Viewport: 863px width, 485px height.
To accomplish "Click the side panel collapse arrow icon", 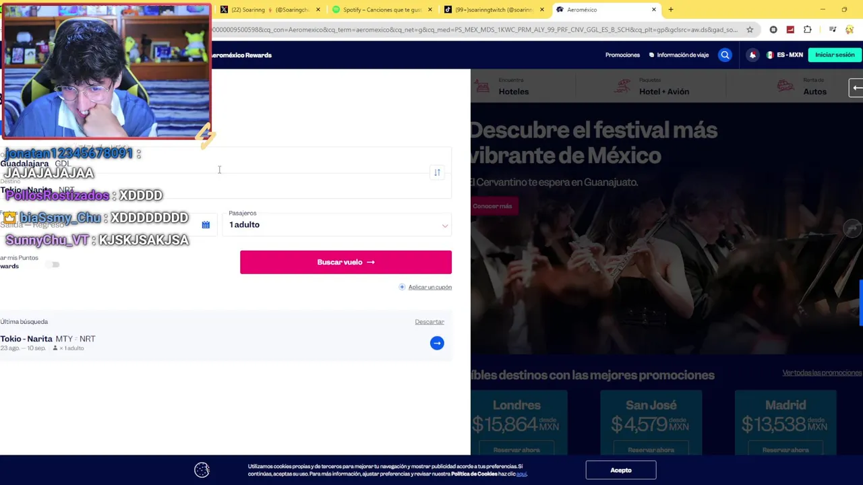I will 856,88.
